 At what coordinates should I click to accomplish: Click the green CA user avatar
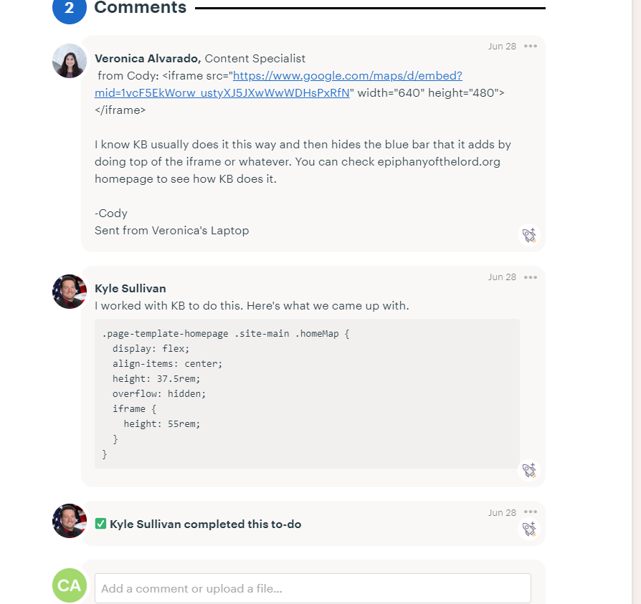pyautogui.click(x=70, y=585)
